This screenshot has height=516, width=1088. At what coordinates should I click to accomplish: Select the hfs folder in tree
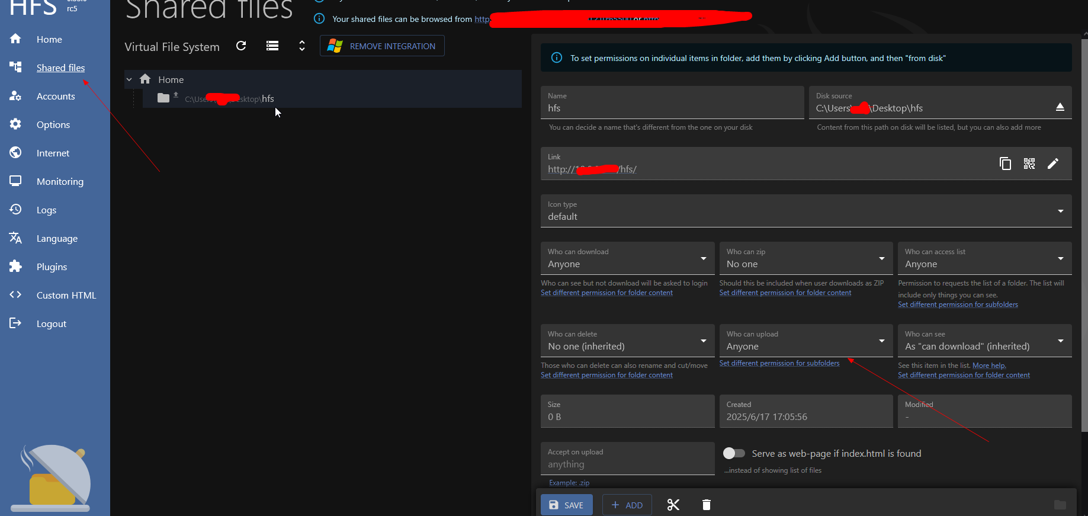point(332,98)
